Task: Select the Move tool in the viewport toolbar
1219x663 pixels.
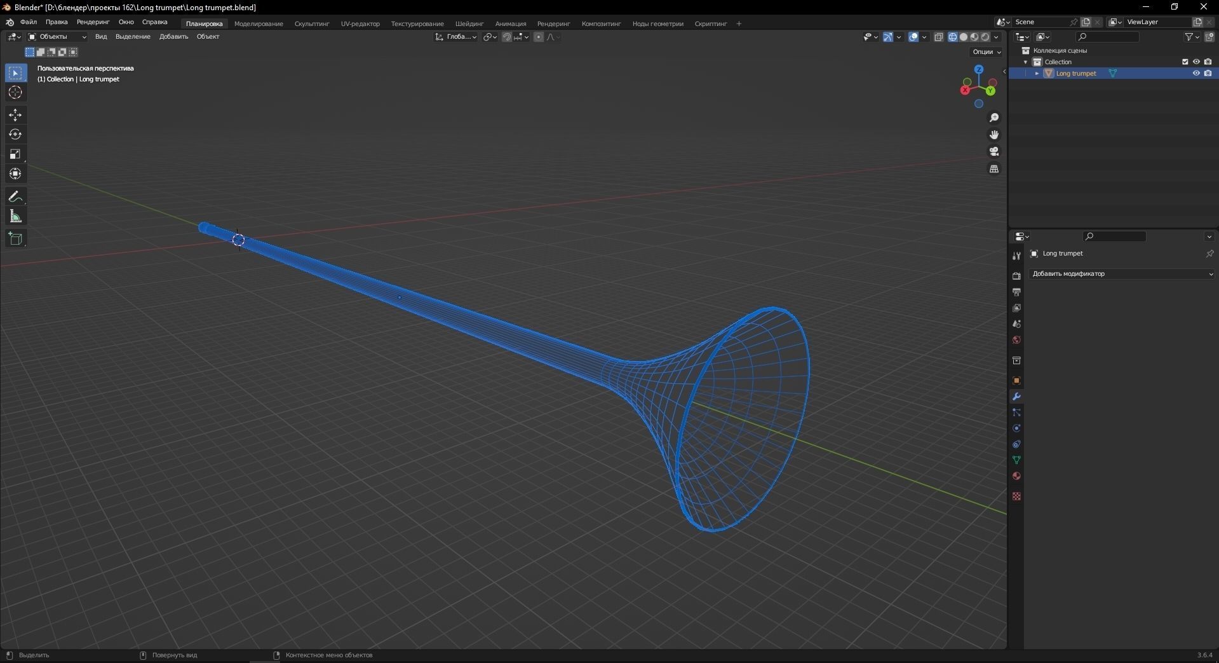Action: tap(15, 115)
